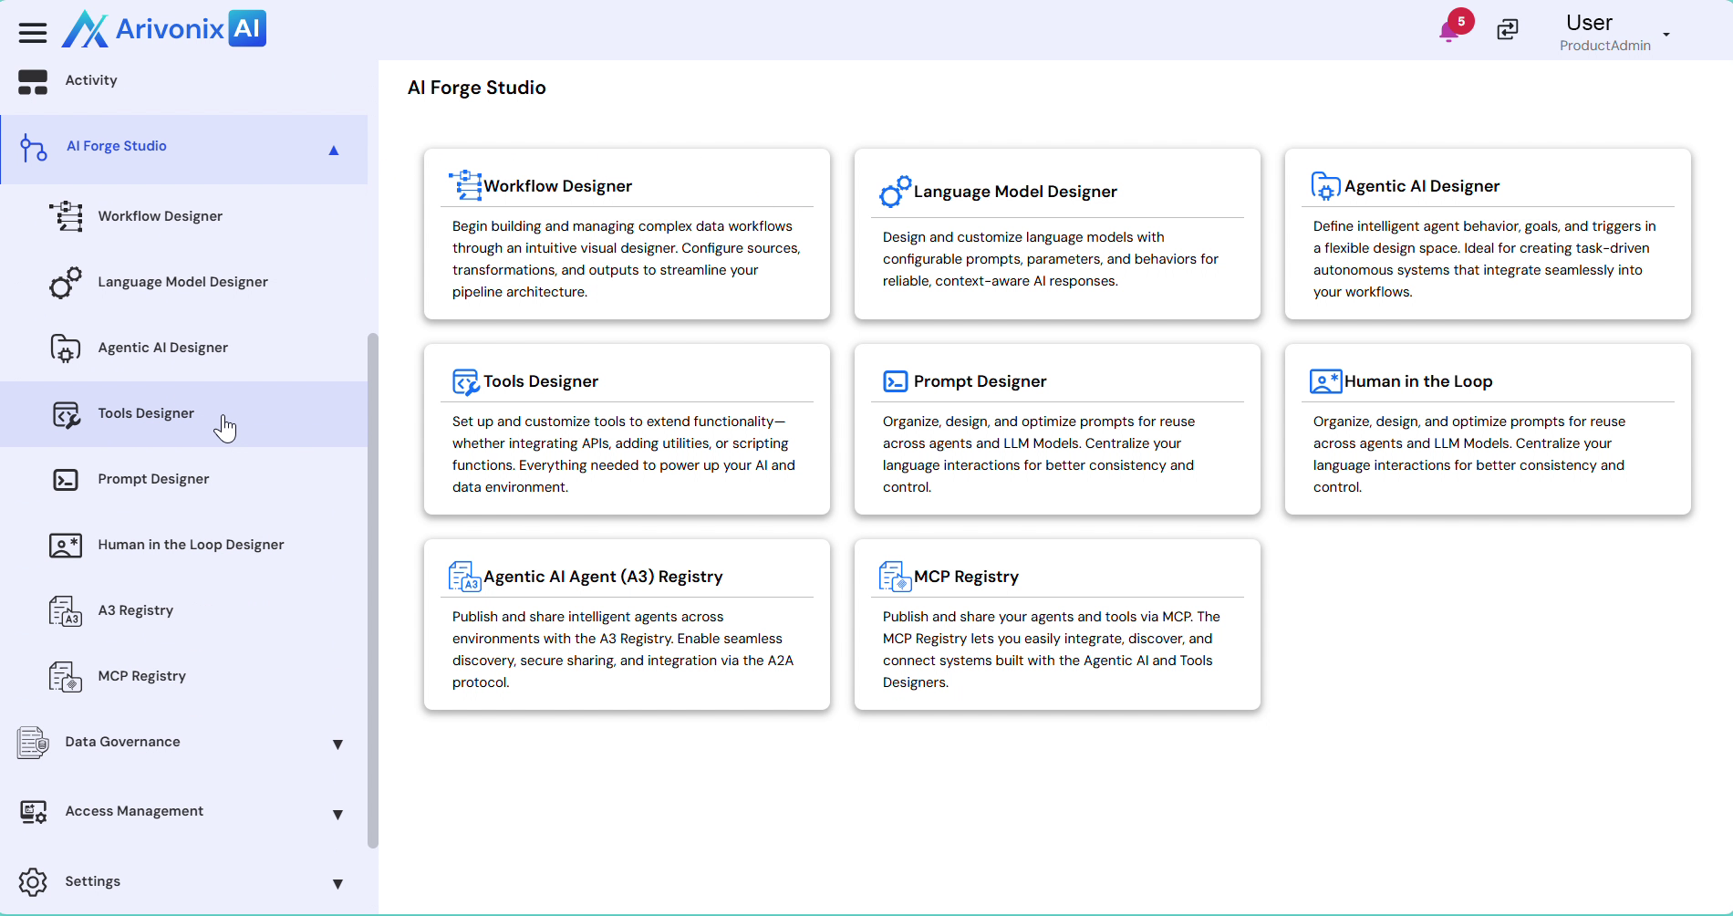The image size is (1733, 916).
Task: Click the Workflow Designer sidebar icon
Action: pos(66,216)
